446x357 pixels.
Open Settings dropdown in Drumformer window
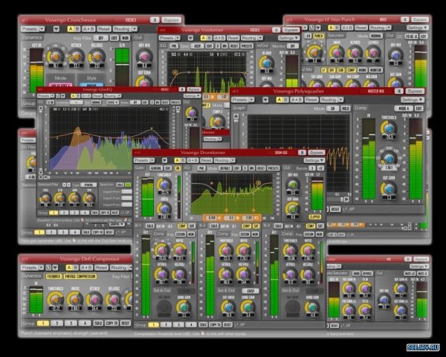point(314,161)
